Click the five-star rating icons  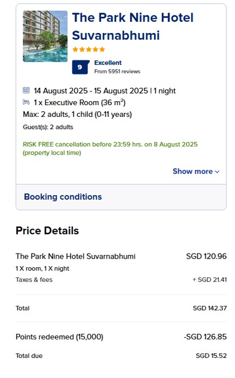pos(89,49)
